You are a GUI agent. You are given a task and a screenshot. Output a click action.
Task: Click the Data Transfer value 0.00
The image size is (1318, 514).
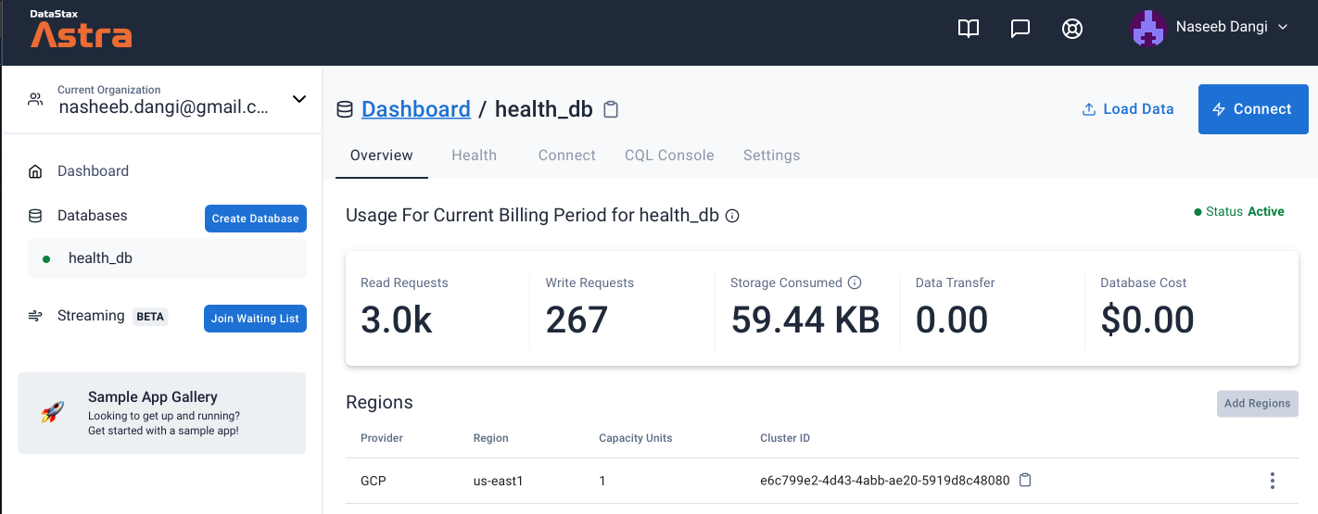(952, 320)
